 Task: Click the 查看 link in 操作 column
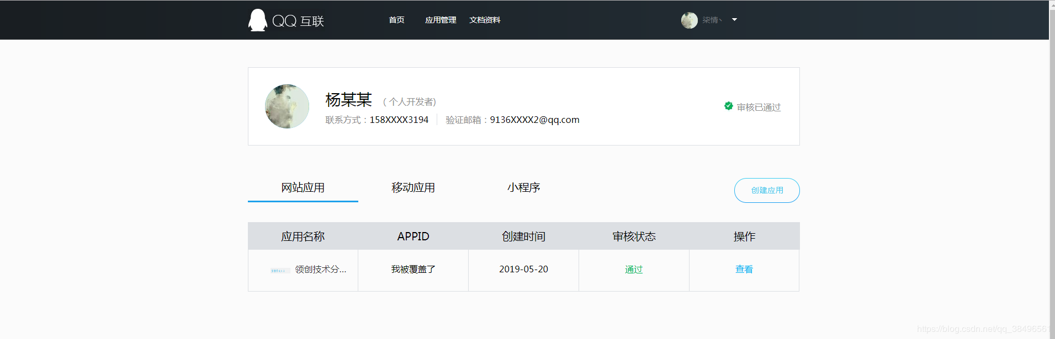744,270
